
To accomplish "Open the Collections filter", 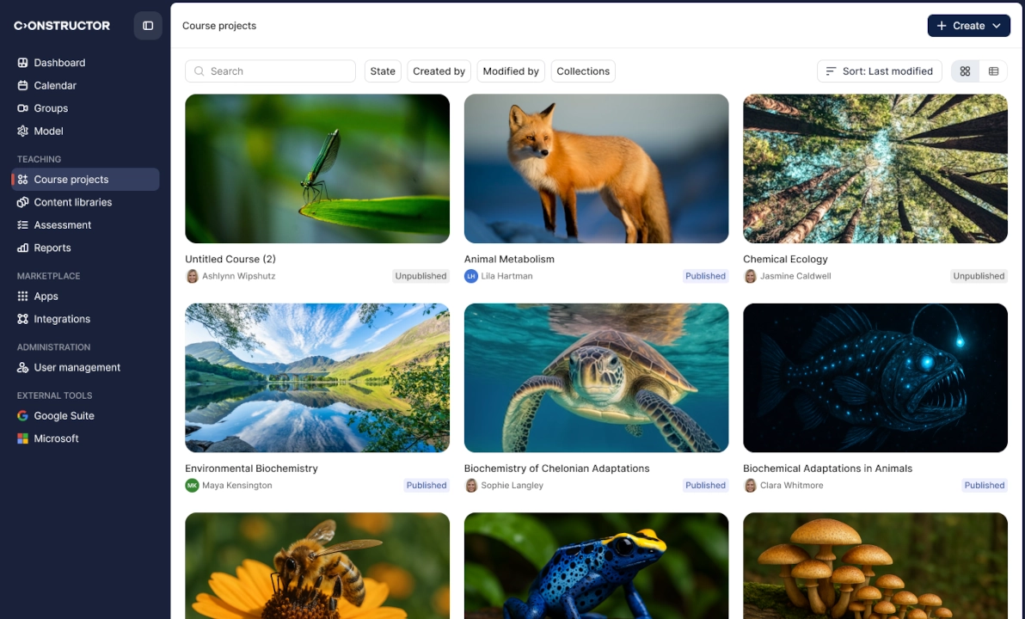I will (x=583, y=71).
